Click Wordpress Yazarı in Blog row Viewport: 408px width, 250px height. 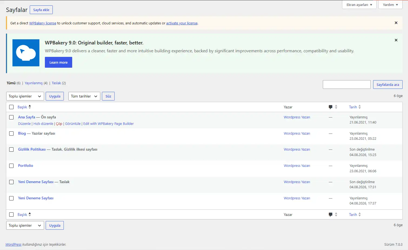click(x=297, y=134)
